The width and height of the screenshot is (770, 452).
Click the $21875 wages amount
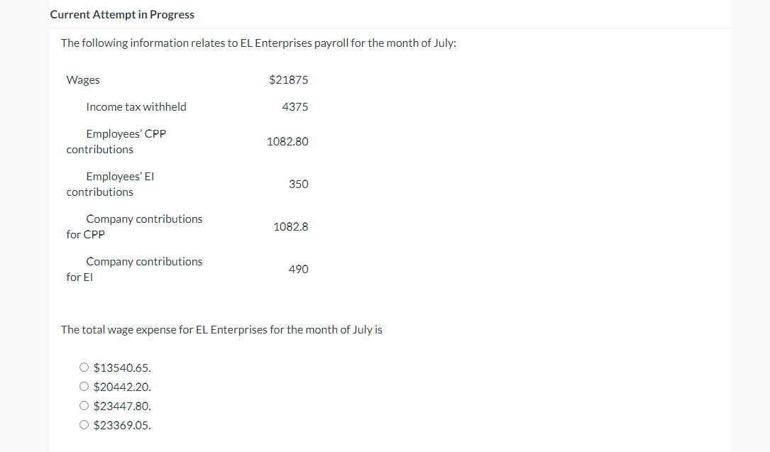click(289, 79)
